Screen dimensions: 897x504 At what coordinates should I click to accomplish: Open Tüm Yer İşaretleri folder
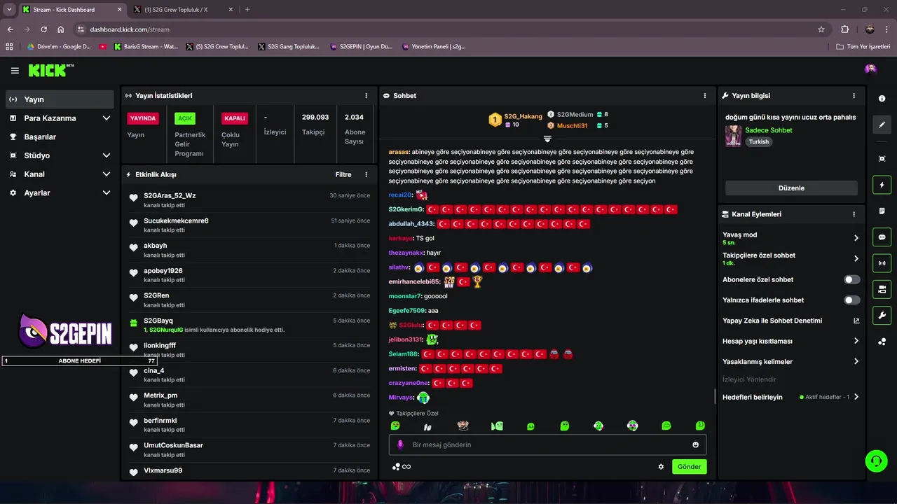pyautogui.click(x=863, y=47)
